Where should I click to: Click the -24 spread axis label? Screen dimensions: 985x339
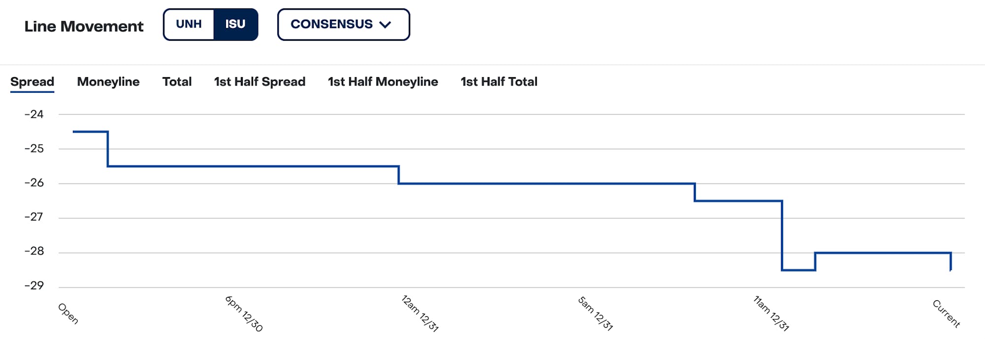coord(34,114)
